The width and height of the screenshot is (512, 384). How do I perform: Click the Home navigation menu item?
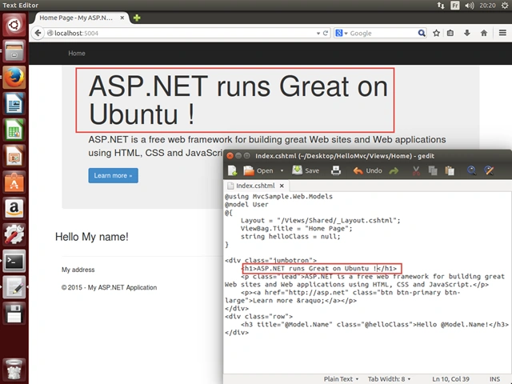[x=77, y=54]
